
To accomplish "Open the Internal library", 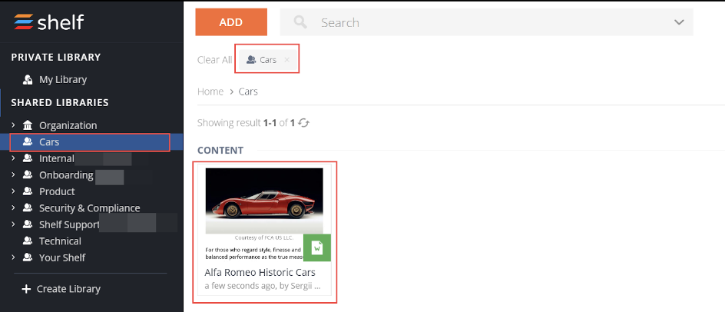I will [56, 159].
